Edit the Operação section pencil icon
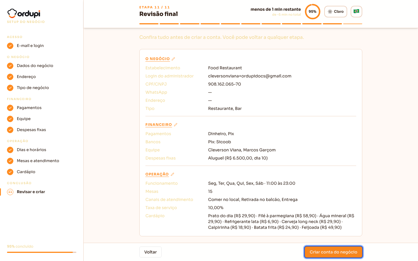 coord(172,174)
